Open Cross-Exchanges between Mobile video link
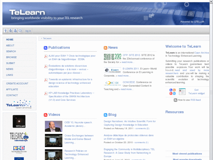The image size is (213, 160). (x=79, y=139)
